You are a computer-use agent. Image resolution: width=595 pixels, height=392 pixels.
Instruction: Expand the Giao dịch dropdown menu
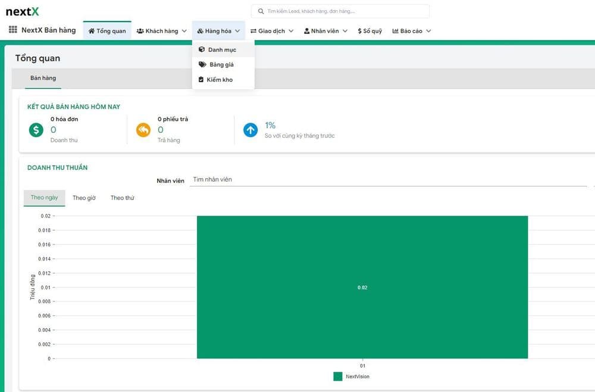coord(272,31)
